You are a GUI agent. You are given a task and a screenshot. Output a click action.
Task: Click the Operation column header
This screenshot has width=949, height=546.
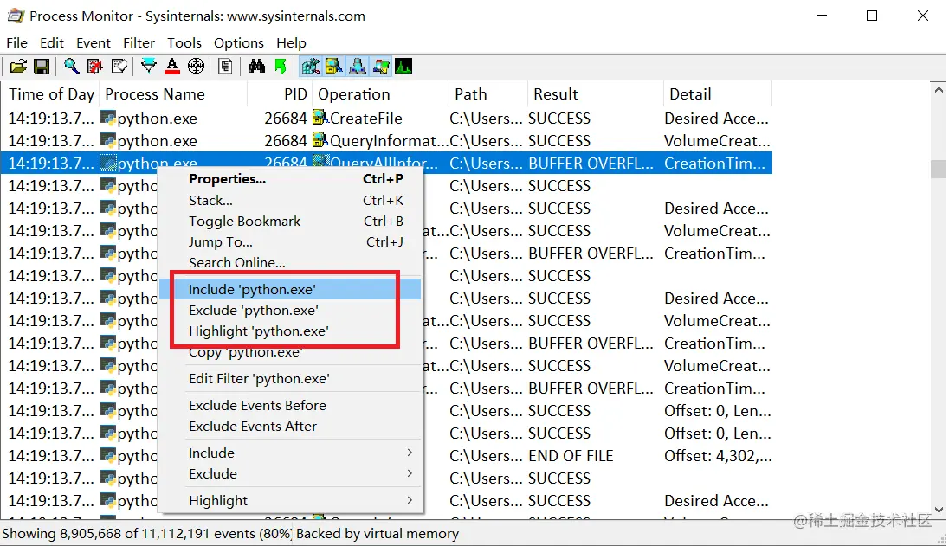pyautogui.click(x=381, y=94)
